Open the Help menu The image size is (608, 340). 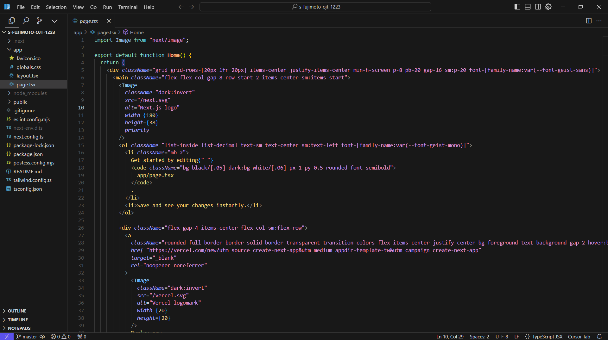[x=149, y=7]
